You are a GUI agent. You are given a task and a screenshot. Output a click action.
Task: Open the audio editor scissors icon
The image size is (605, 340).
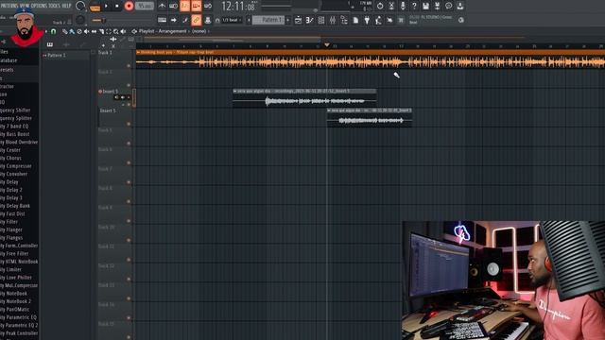pyautogui.click(x=391, y=7)
